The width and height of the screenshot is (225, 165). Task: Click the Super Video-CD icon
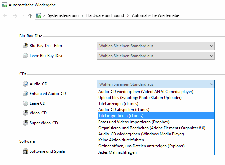tap(25, 123)
